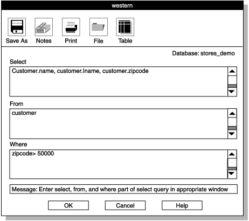
Task: Open the Help button
Action: [x=182, y=205]
